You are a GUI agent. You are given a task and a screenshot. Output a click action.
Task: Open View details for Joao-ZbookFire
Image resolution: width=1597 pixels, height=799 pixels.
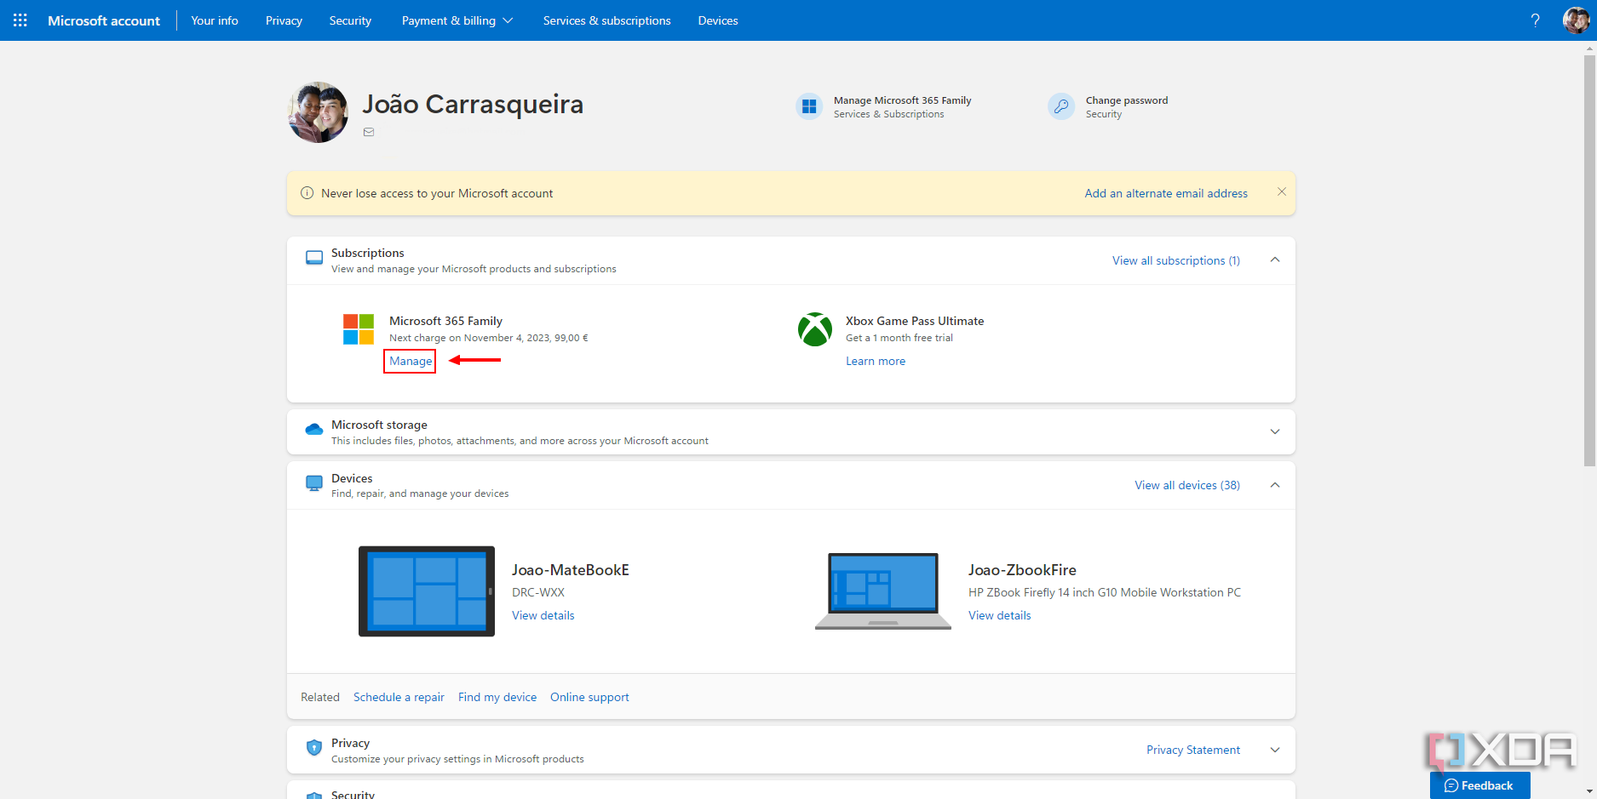coord(1000,615)
